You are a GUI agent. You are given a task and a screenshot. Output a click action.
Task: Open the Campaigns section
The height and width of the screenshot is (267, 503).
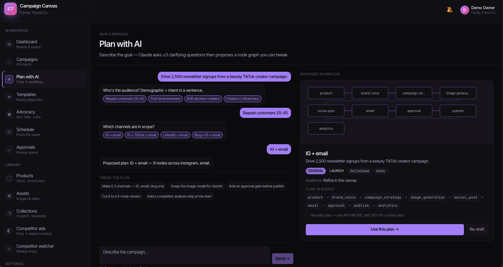(45, 62)
